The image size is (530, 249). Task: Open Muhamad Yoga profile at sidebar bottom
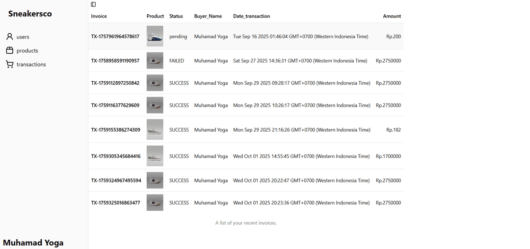33,243
